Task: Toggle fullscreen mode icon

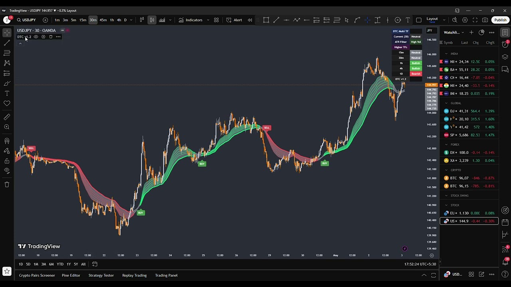Action: point(475,20)
